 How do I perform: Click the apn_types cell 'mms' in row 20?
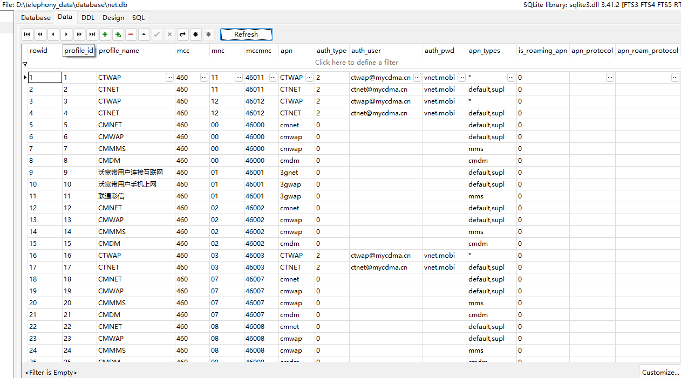492,303
